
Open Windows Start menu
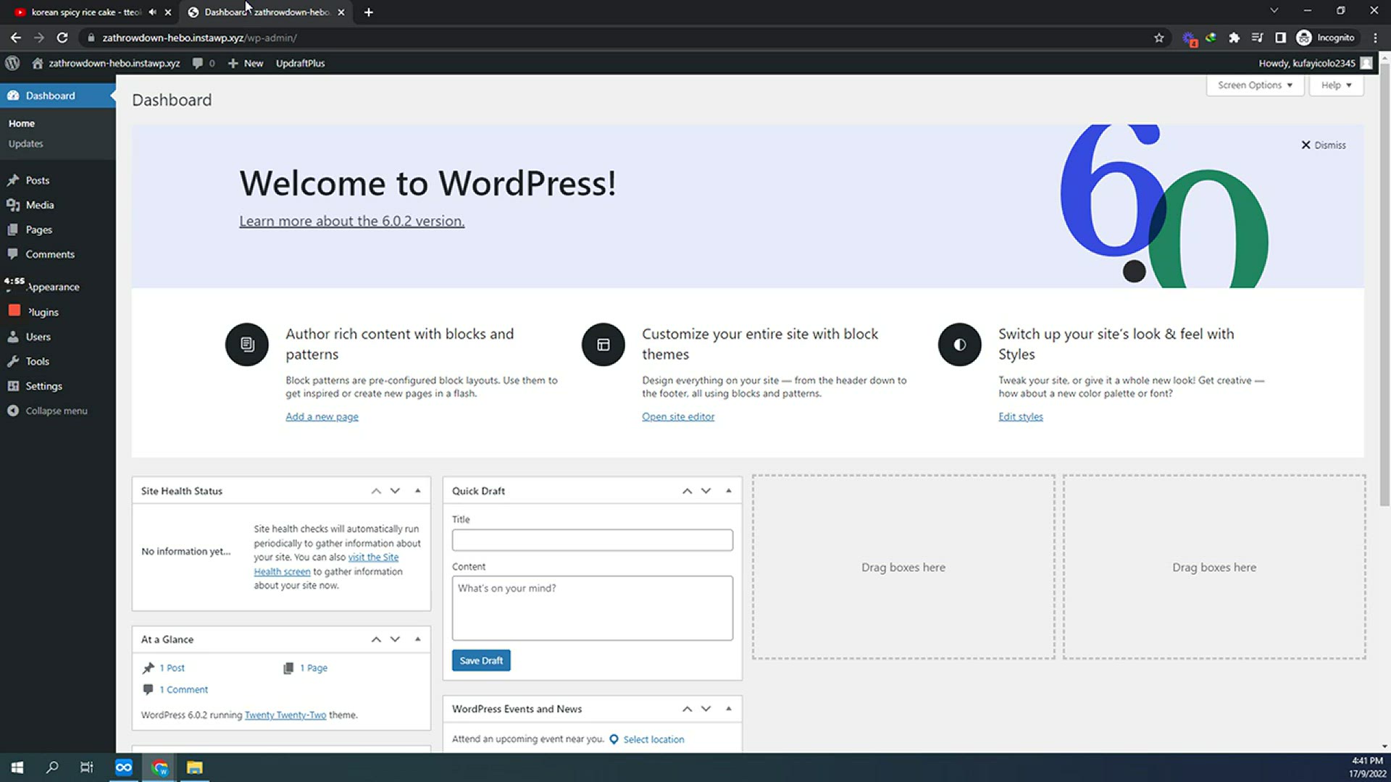17,768
